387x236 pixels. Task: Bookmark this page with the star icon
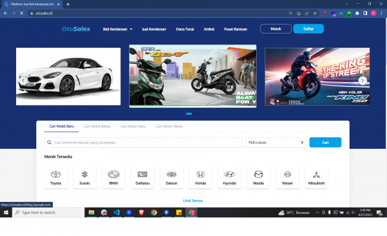tap(315, 14)
